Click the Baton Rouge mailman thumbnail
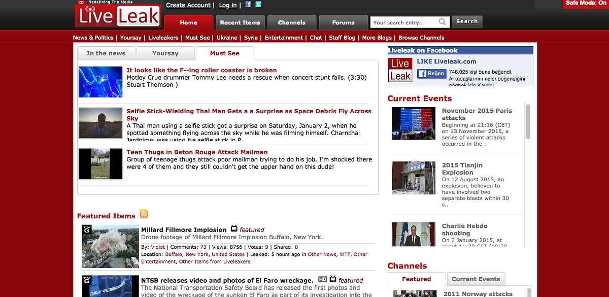The image size is (609, 297). point(100,163)
